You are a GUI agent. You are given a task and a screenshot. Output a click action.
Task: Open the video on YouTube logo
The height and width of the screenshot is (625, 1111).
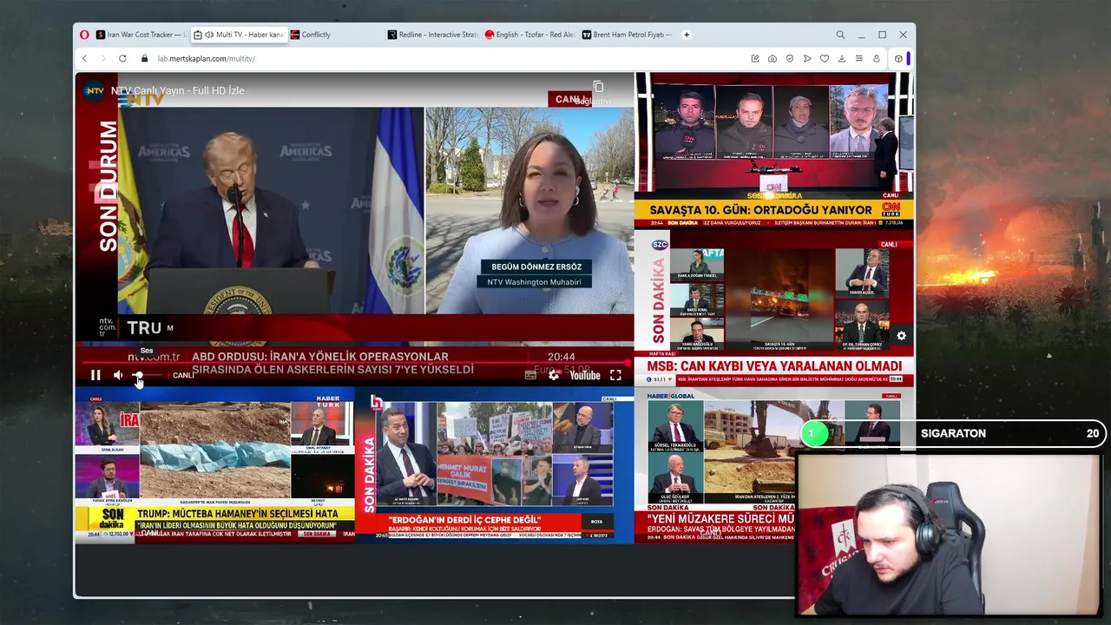[x=585, y=375]
